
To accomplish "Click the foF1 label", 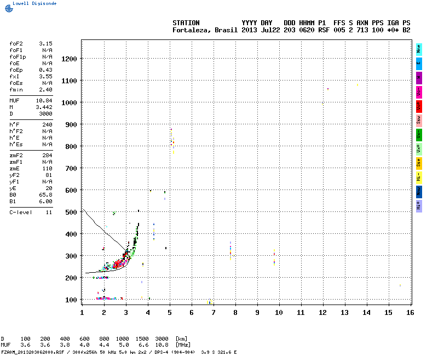I will (x=16, y=50).
